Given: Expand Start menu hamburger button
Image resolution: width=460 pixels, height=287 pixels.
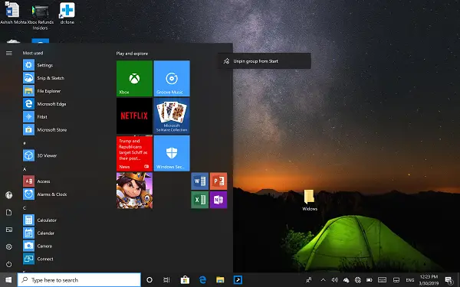Looking at the screenshot, I should point(8,53).
